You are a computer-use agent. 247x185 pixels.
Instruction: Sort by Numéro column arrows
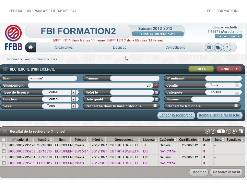pos(51,139)
